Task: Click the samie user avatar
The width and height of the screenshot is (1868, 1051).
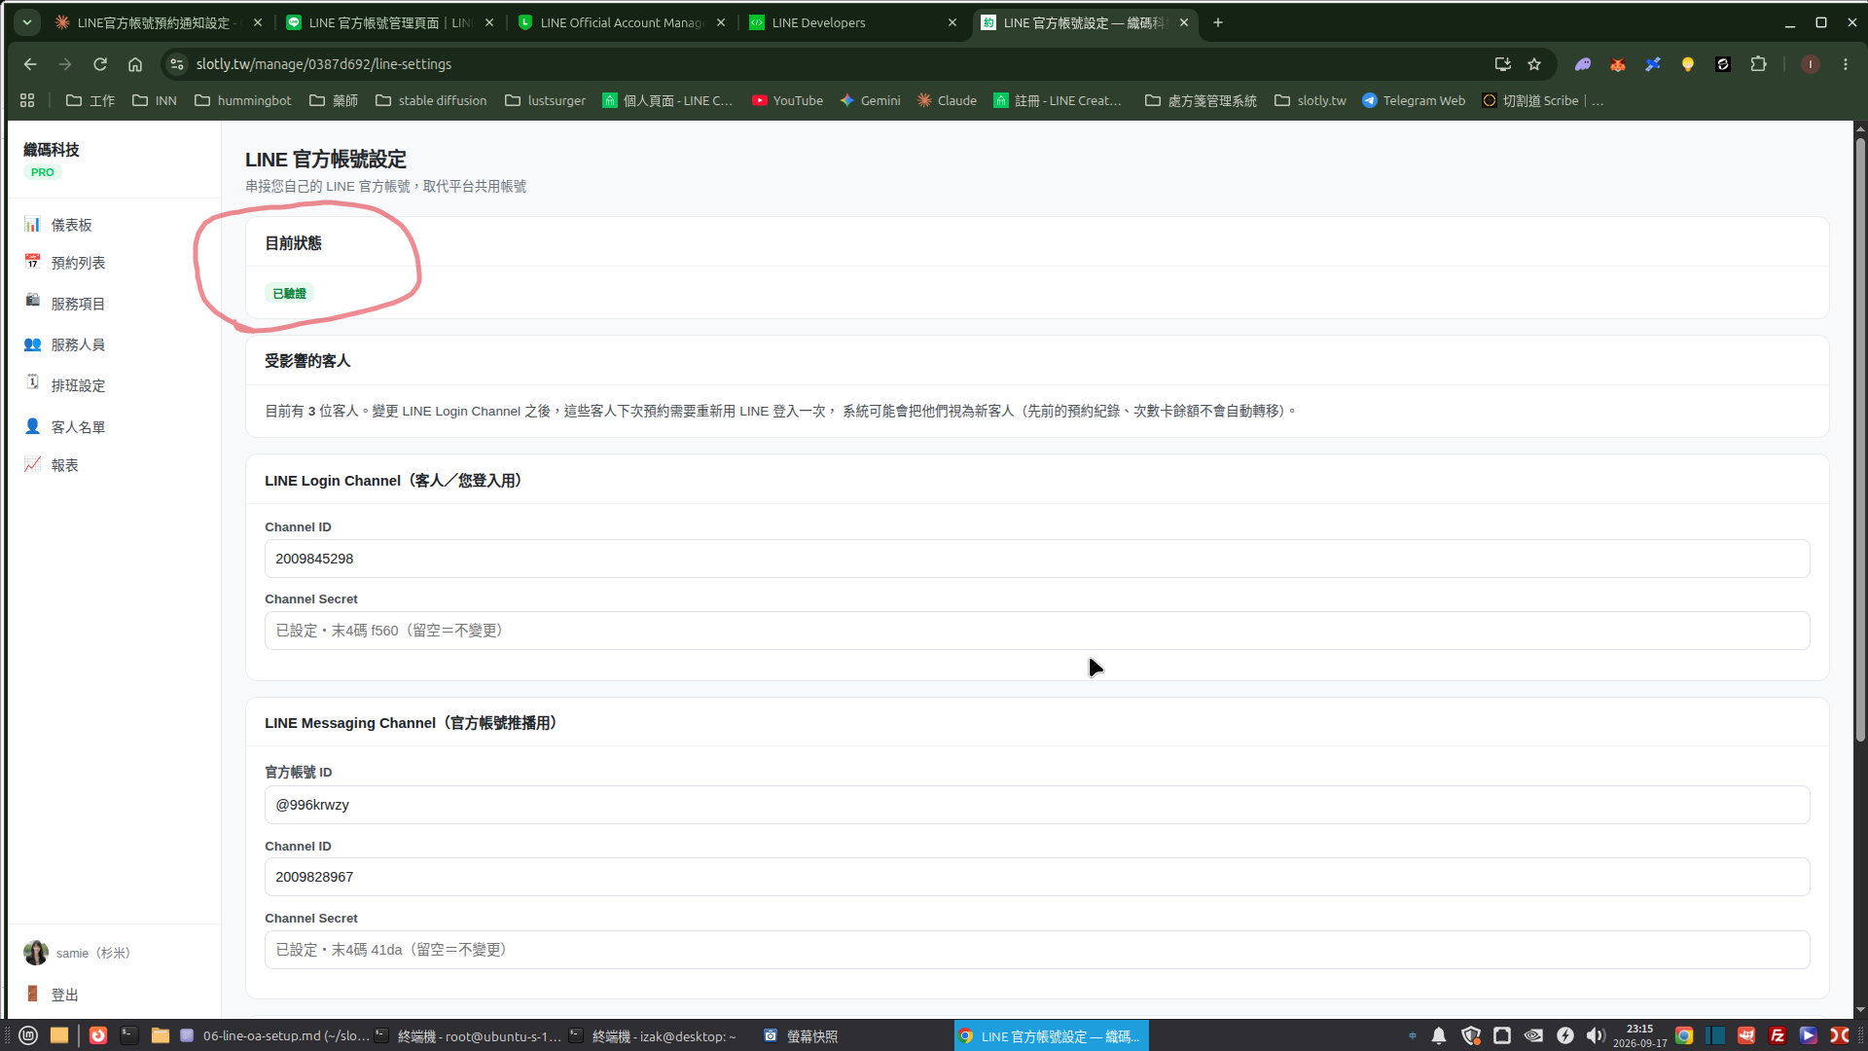Action: tap(36, 953)
